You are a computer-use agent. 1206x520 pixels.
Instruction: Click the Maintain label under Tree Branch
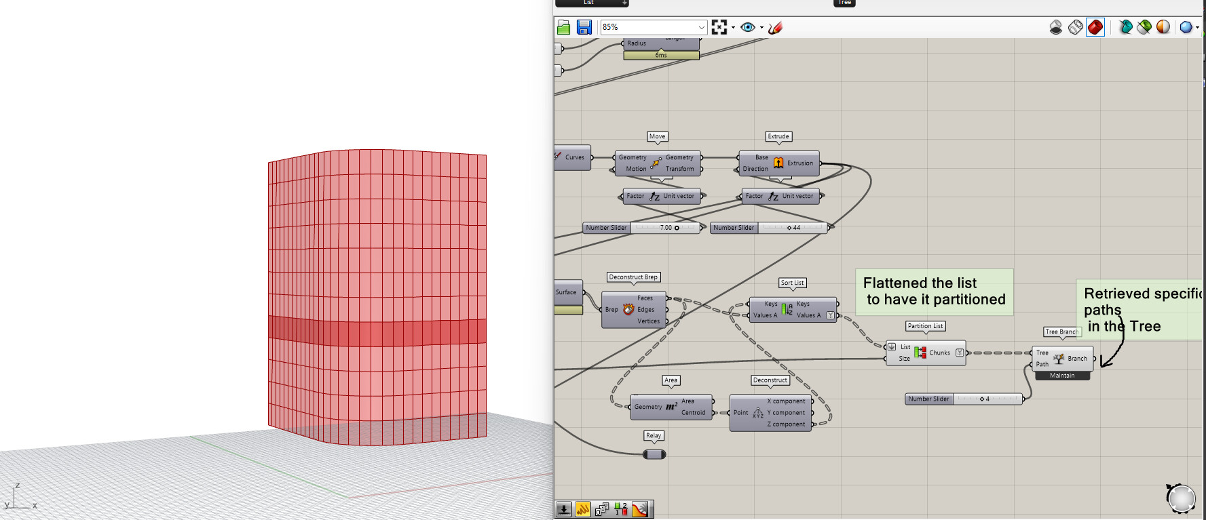(x=1063, y=376)
